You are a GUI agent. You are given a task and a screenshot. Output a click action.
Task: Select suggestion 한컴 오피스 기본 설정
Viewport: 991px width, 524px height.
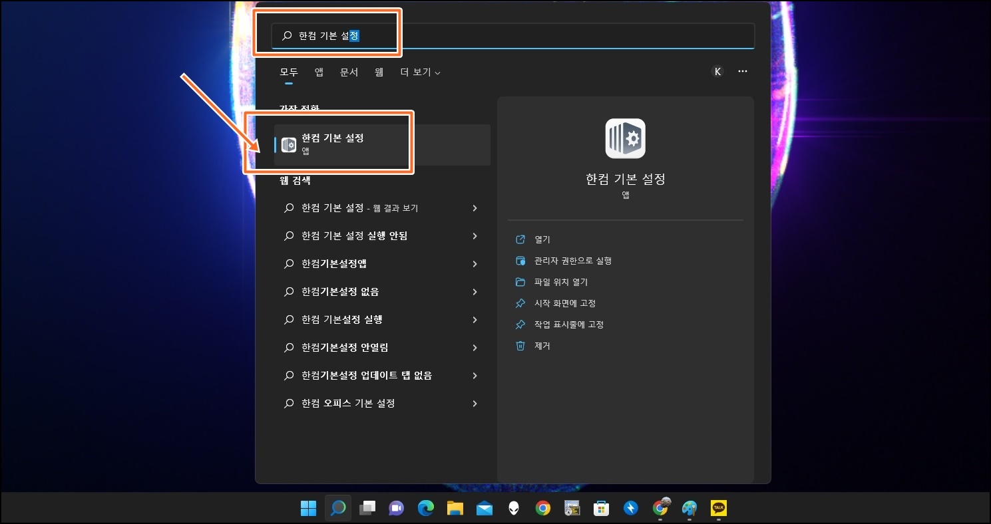pyautogui.click(x=382, y=404)
